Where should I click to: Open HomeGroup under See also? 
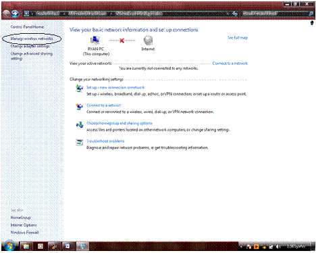coord(20,218)
